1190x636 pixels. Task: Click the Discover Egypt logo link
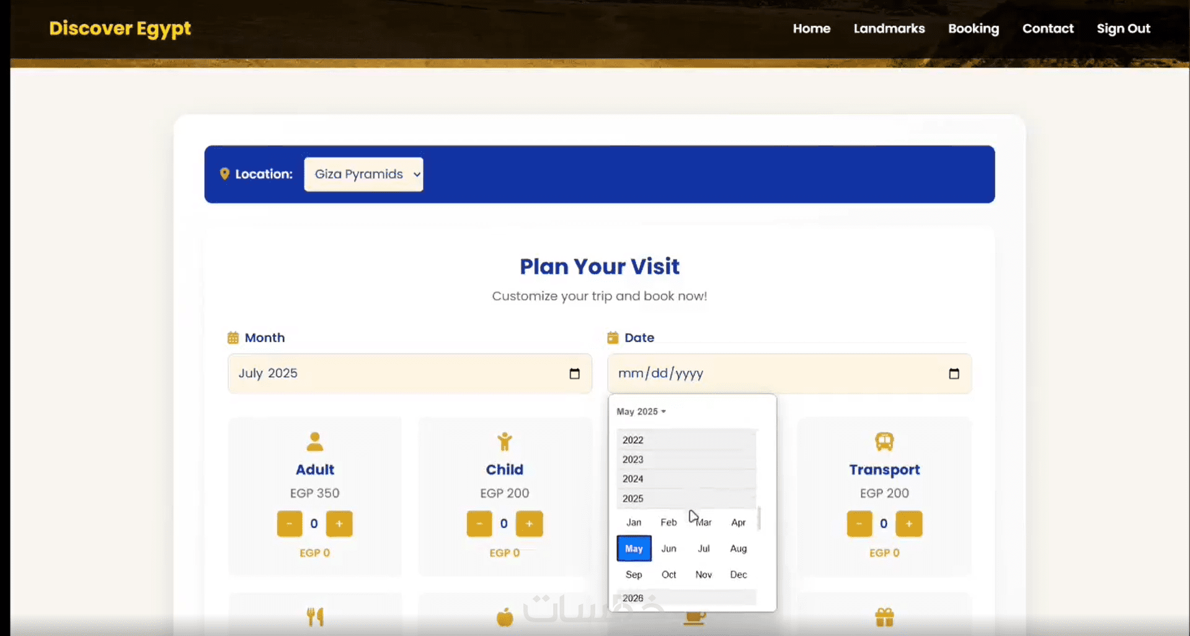tap(120, 29)
